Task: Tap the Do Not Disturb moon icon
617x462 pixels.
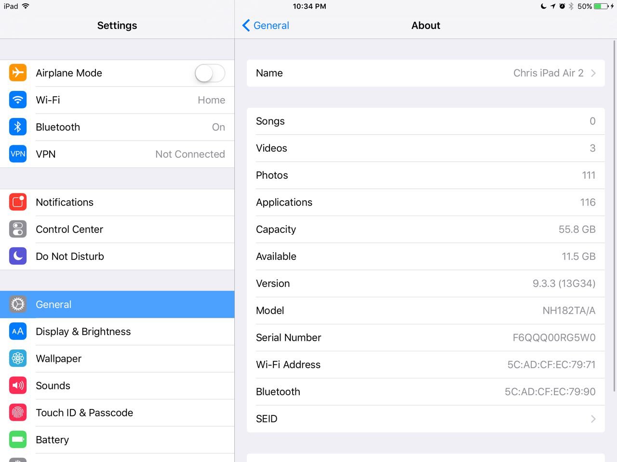Action: [18, 256]
